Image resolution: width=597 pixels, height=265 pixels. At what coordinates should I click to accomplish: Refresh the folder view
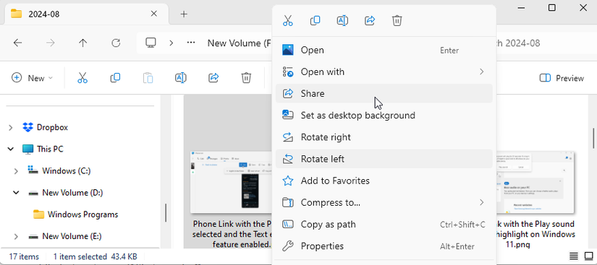(x=116, y=43)
